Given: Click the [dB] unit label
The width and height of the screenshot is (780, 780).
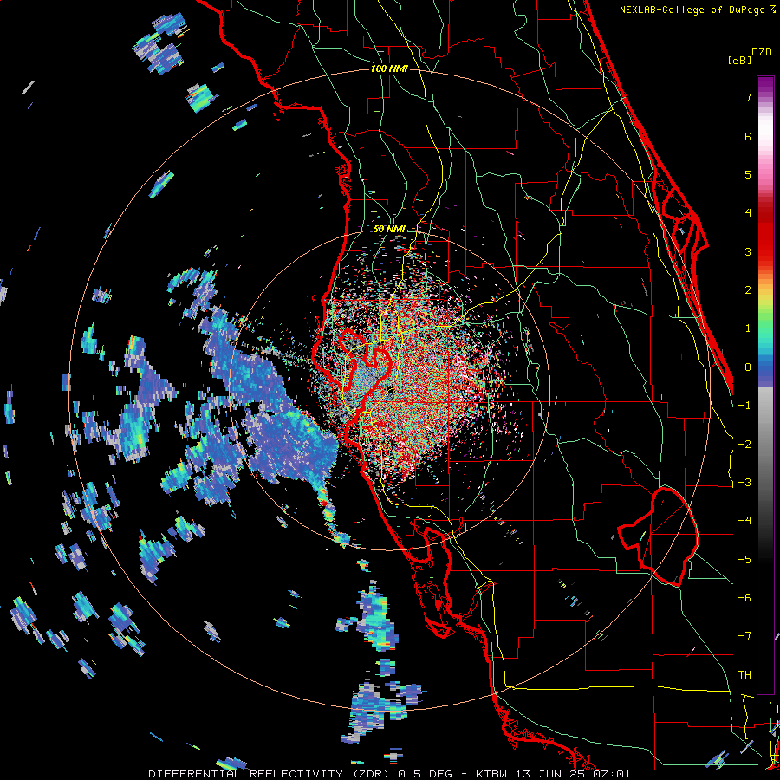Looking at the screenshot, I should [739, 60].
